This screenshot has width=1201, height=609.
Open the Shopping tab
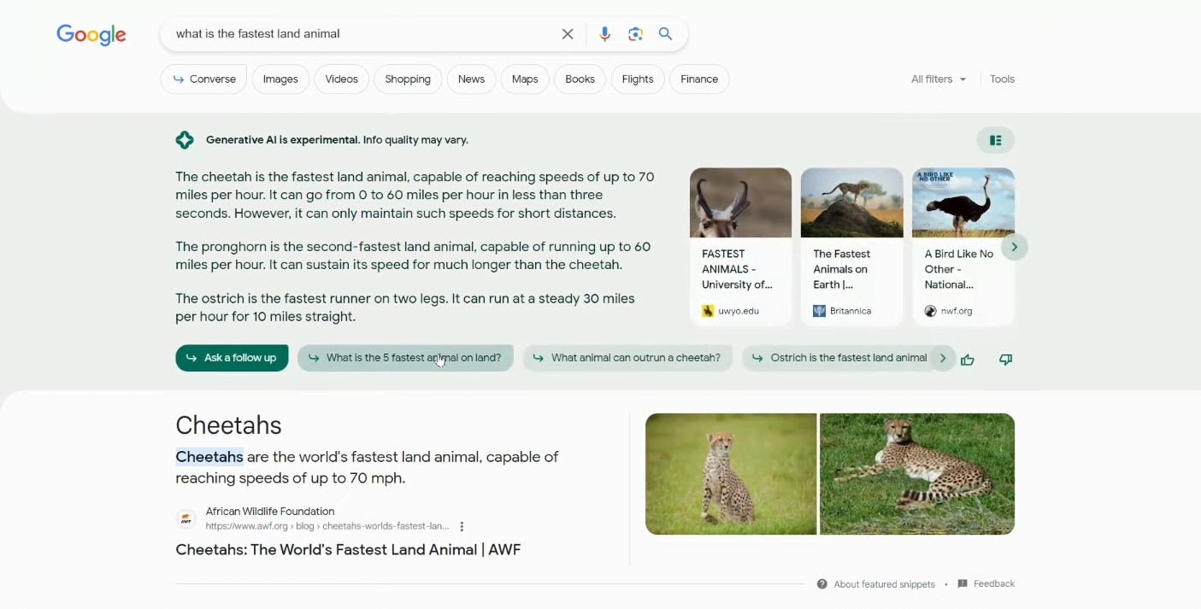[x=408, y=79]
